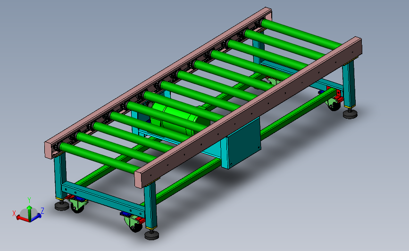Select the teal electrical control box

pyautogui.click(x=242, y=142)
